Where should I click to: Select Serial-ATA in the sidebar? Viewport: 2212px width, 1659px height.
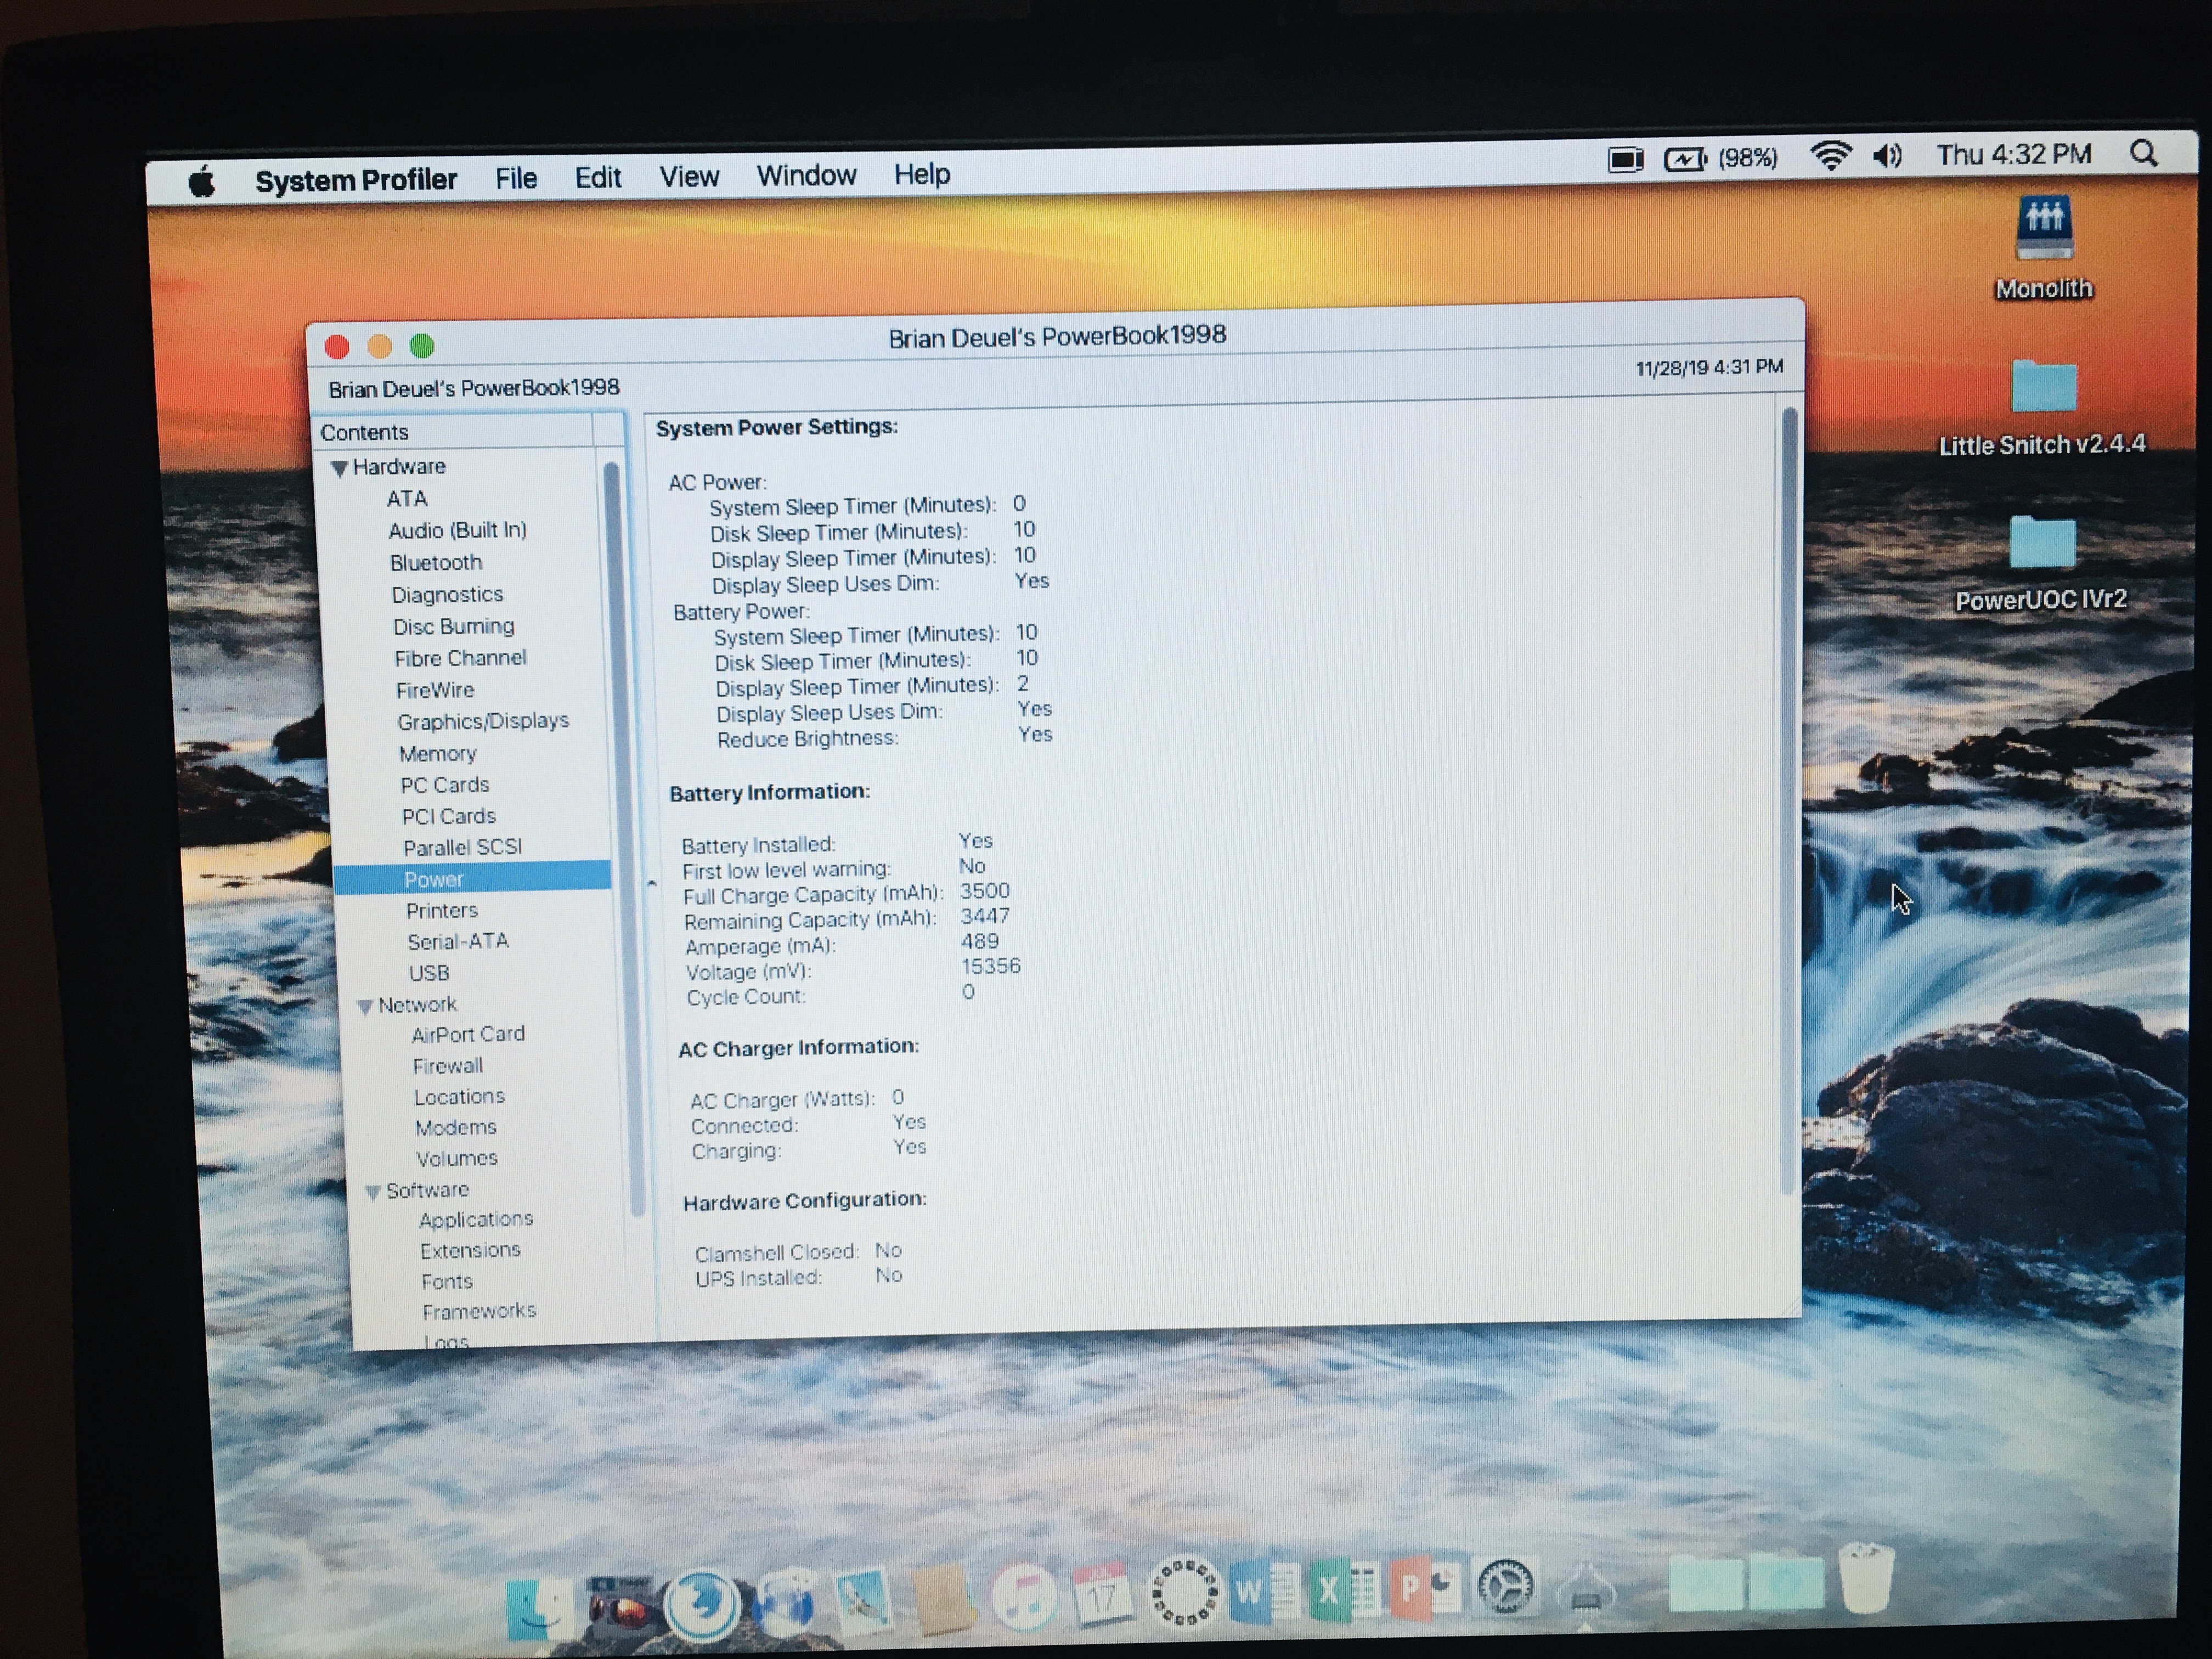(458, 942)
